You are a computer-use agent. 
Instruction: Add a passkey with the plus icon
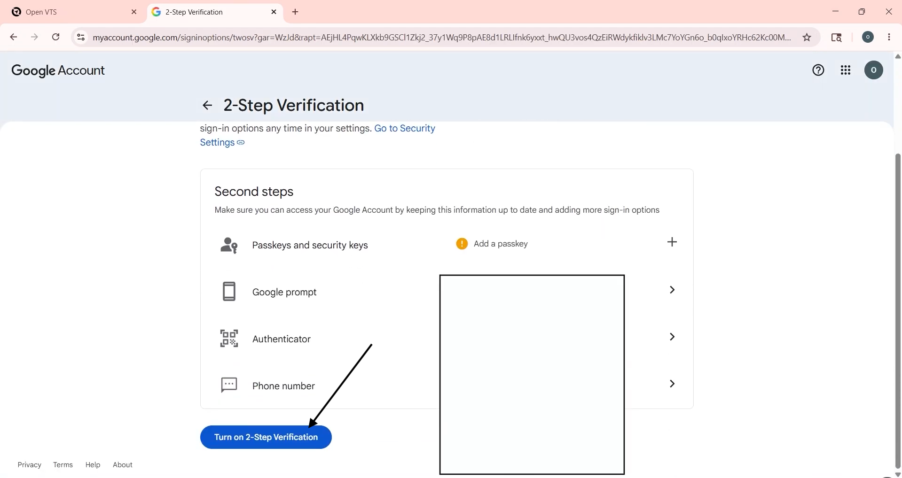673,242
